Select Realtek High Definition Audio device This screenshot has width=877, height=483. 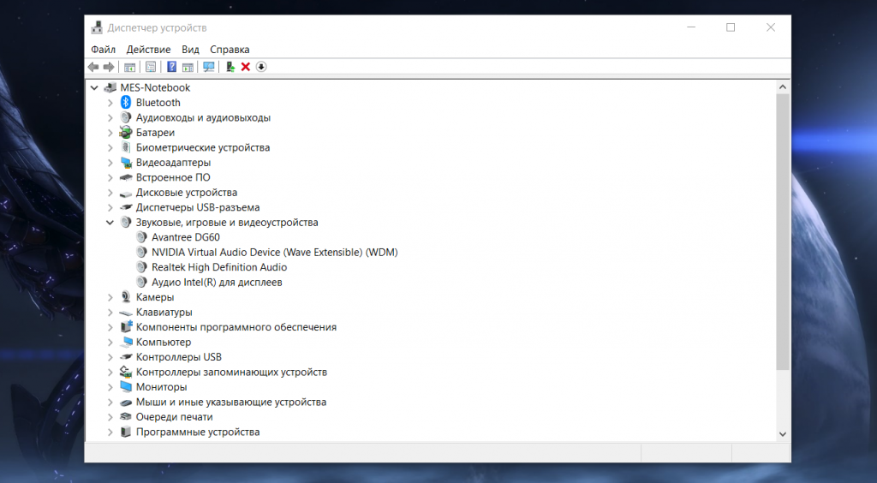pos(219,268)
